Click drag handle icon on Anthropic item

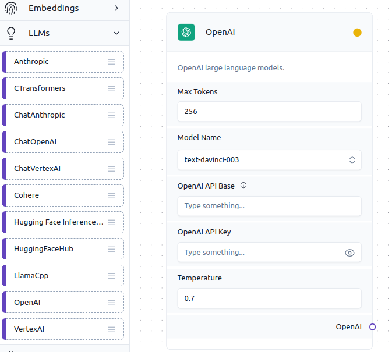(x=111, y=62)
